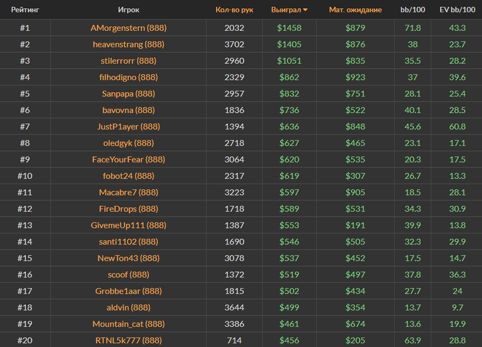482x347 pixels.
Task: Open FaceYourFear (888) profile link
Action: point(128,159)
